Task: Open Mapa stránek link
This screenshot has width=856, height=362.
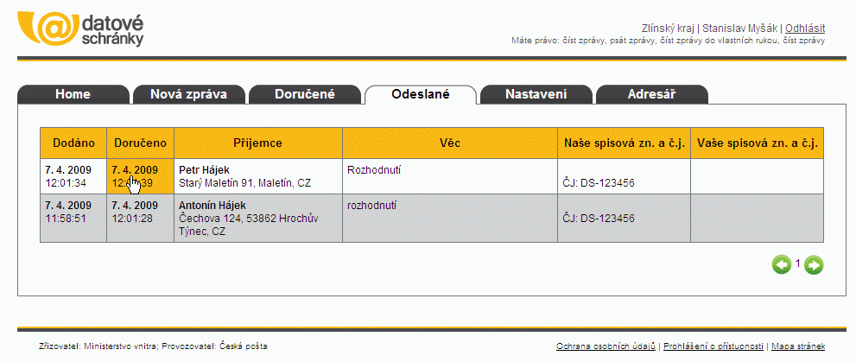Action: tap(798, 346)
